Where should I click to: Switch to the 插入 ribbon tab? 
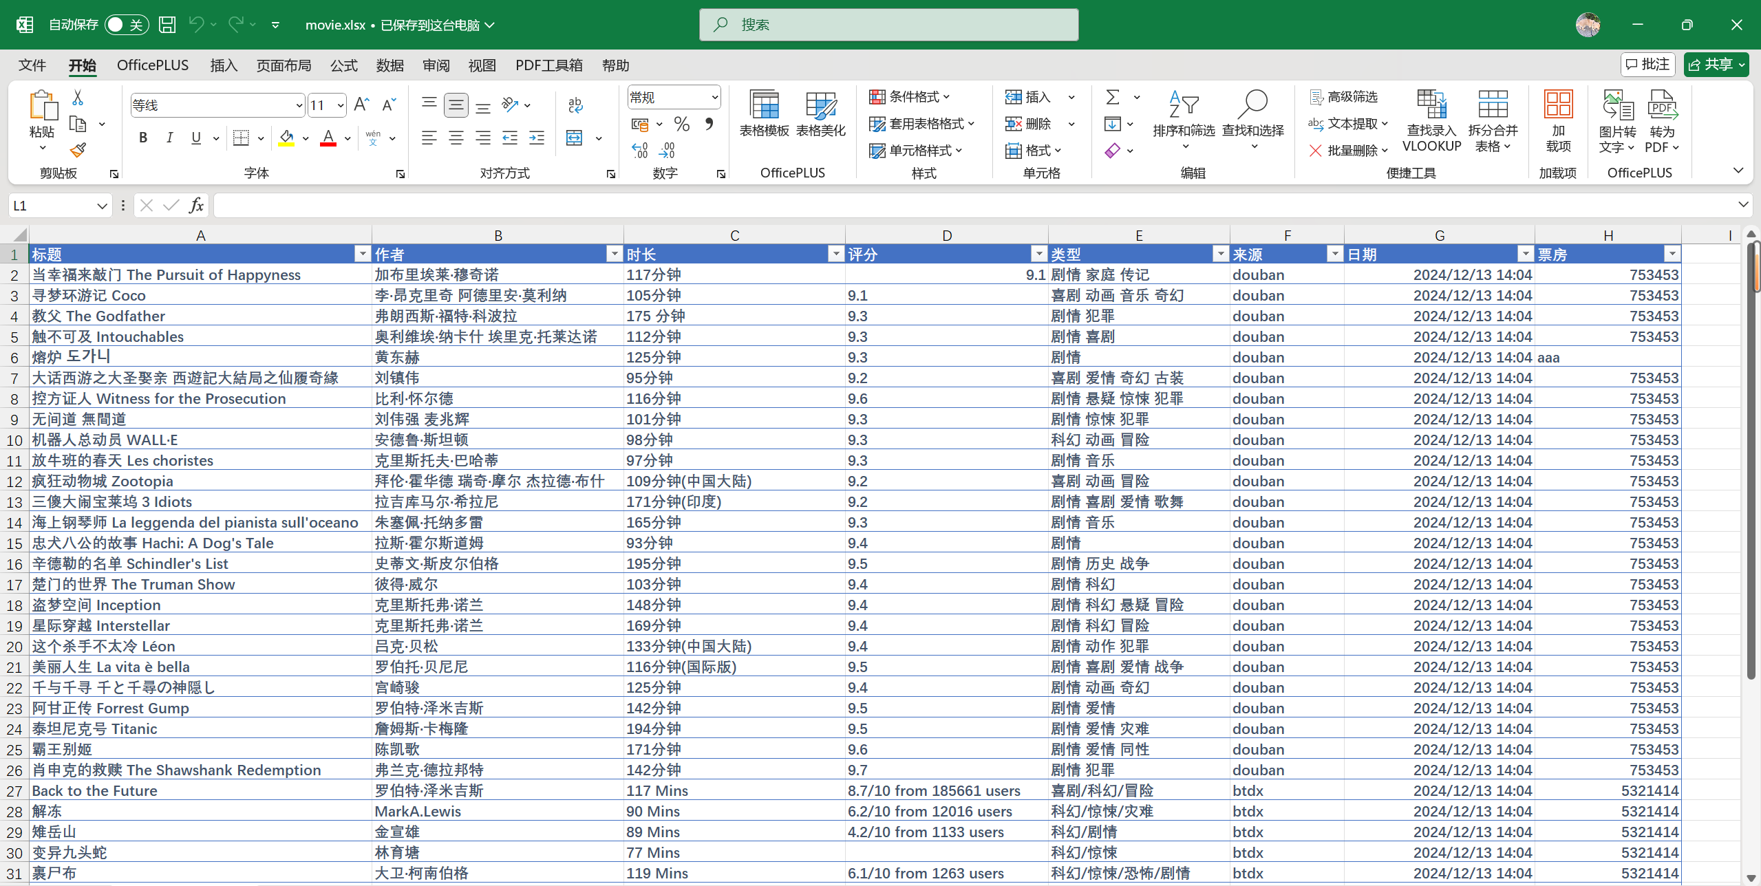[x=224, y=65]
